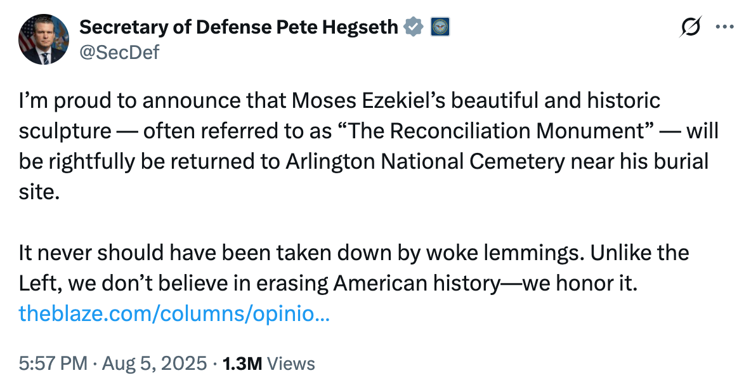Click "we honor it." at tweet end
Image resolution: width=751 pixels, height=387 pixels.
click(580, 284)
